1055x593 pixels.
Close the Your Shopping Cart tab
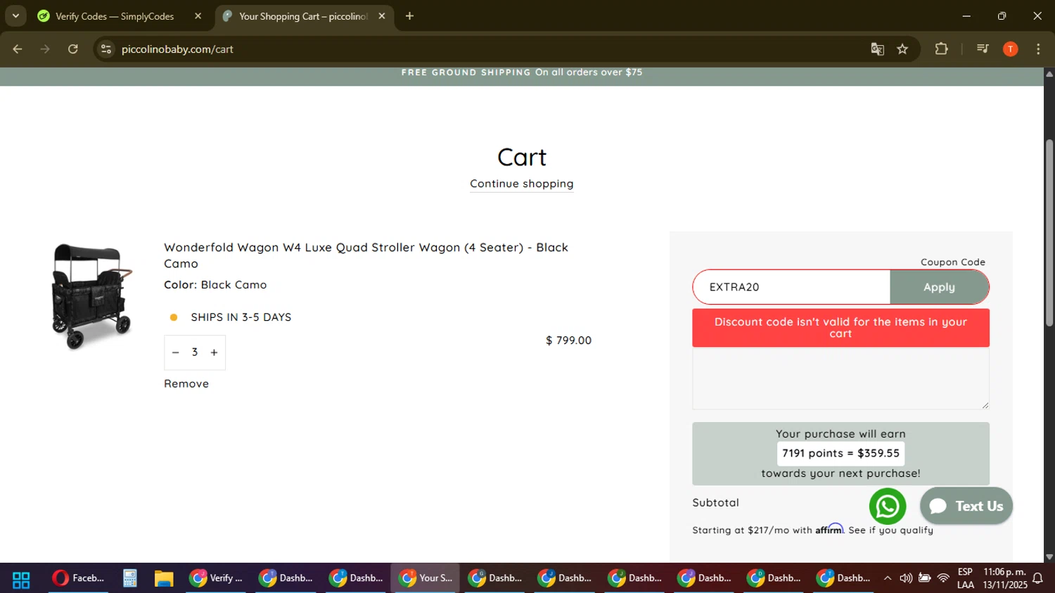(x=382, y=16)
